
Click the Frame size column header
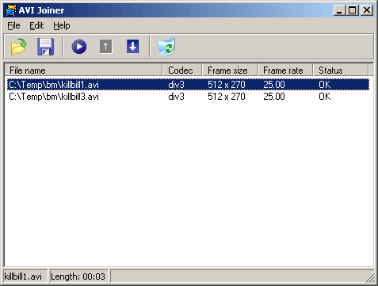[230, 71]
